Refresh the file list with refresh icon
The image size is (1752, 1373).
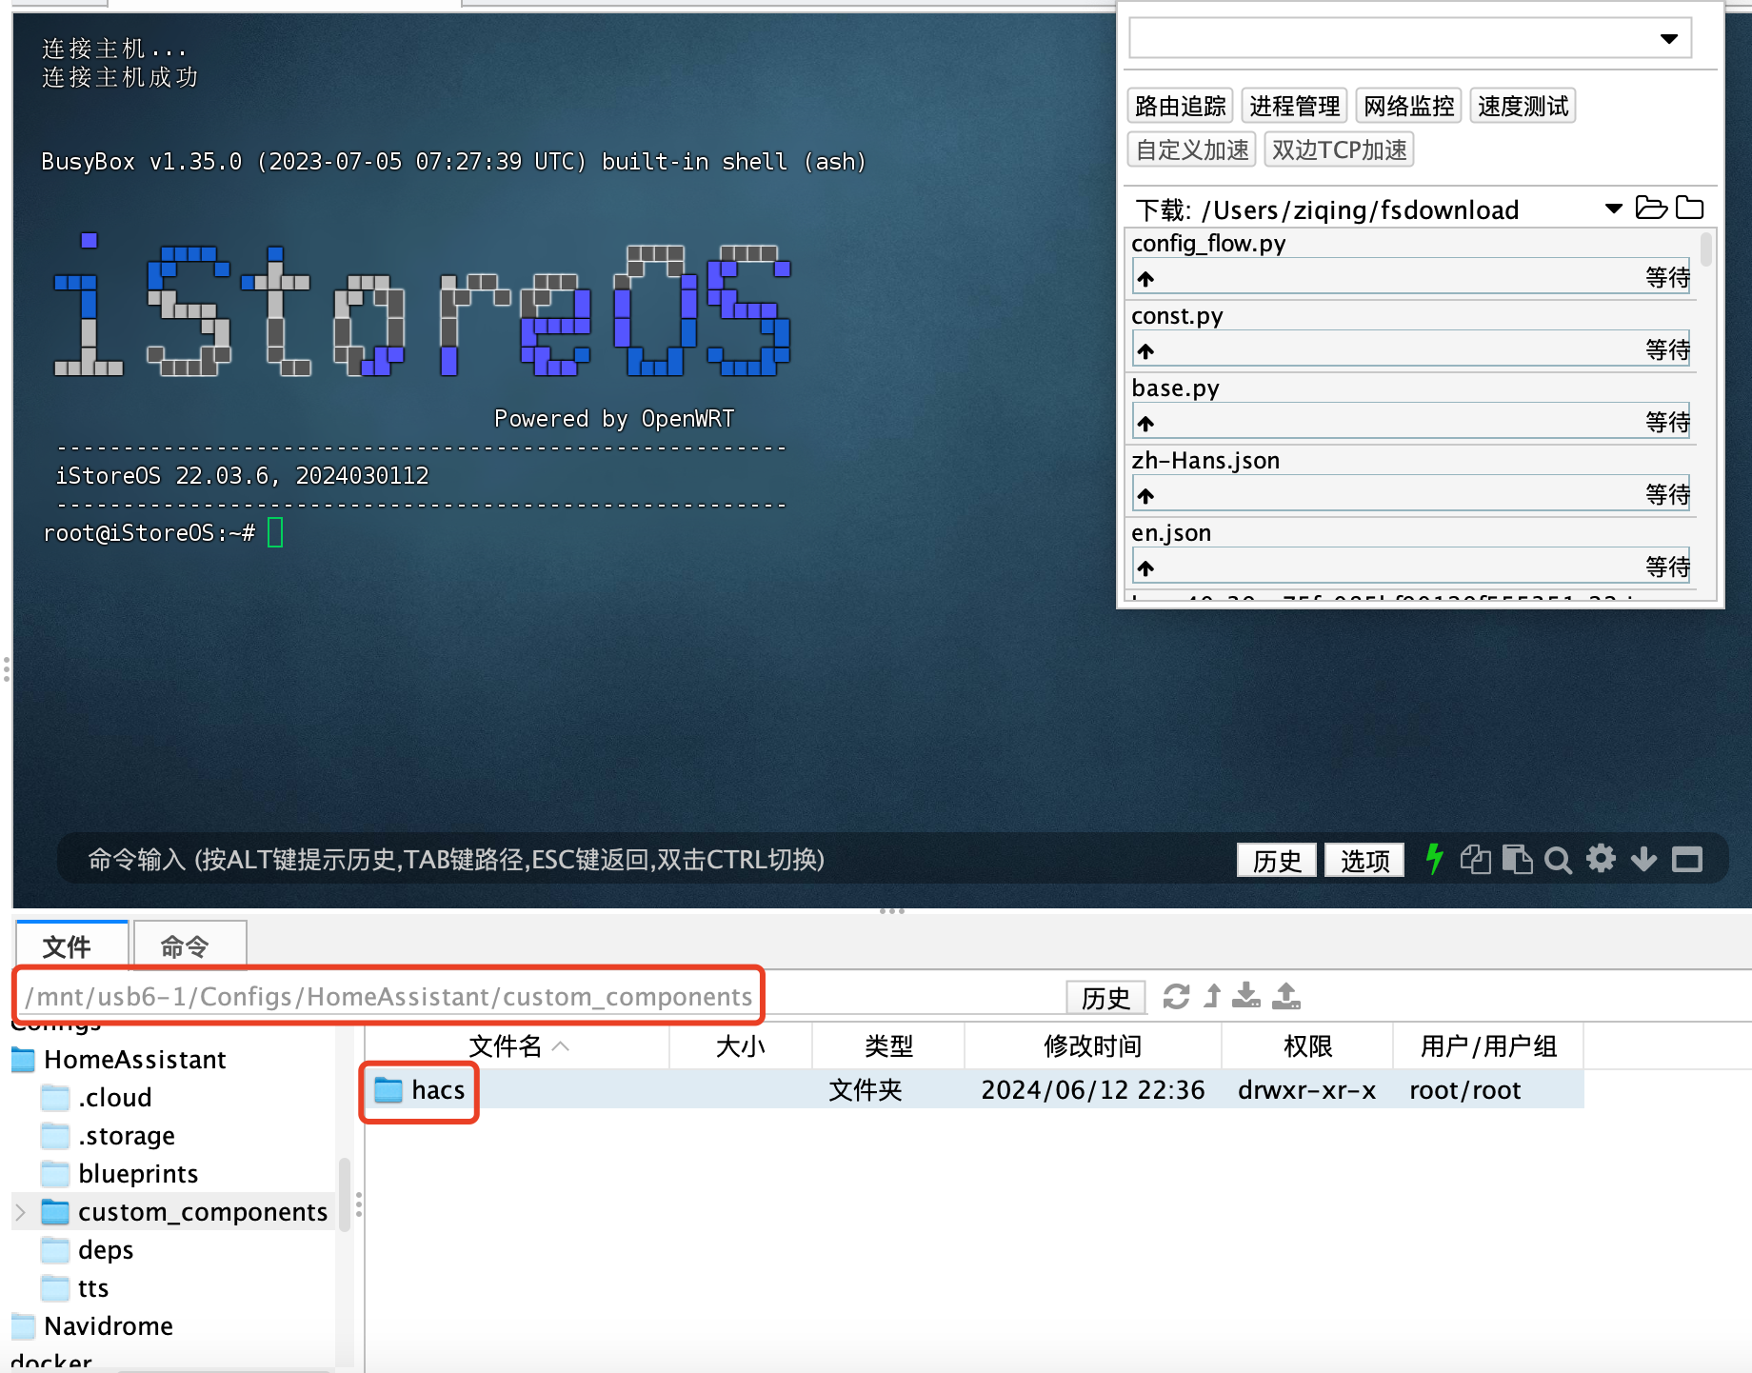tap(1176, 996)
